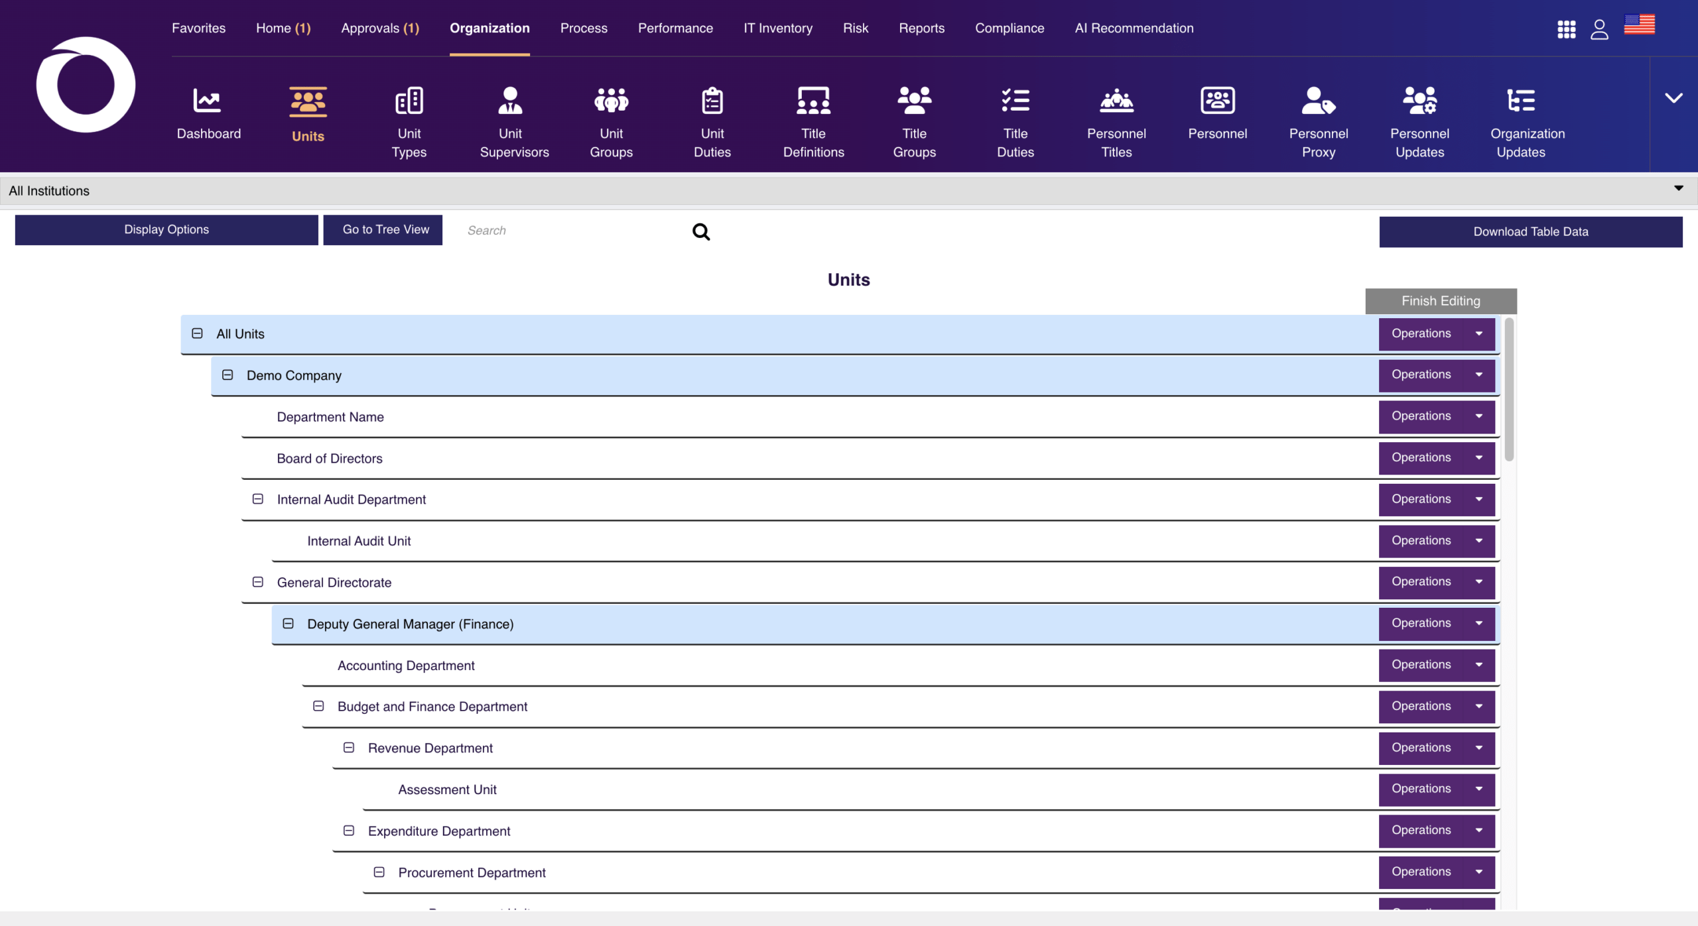Open Title Duties checklist icon
Viewport: 1698px width, 926px height.
tap(1015, 101)
